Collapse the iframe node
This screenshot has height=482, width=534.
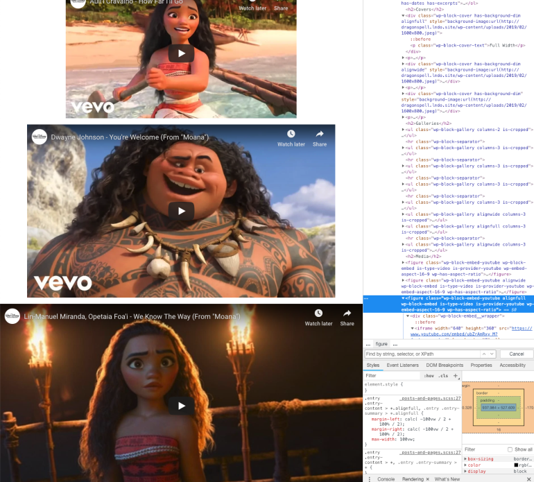pyautogui.click(x=412, y=328)
